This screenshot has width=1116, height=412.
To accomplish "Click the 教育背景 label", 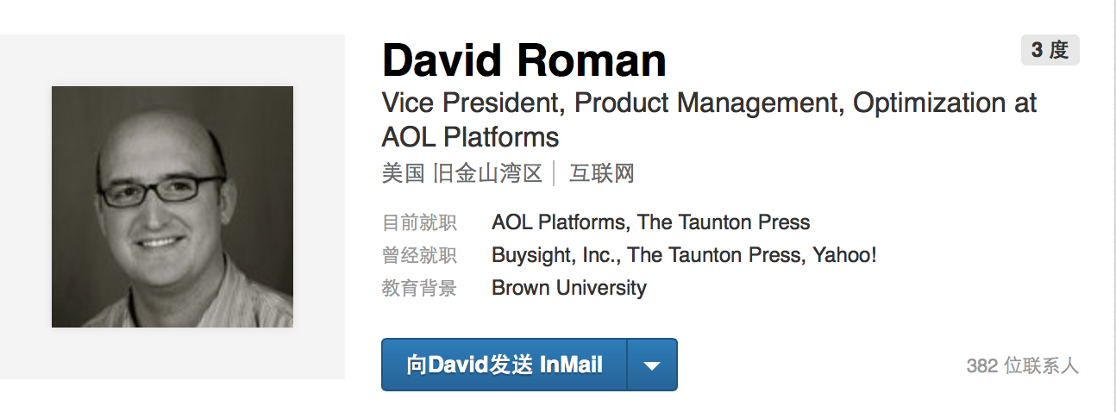I will pyautogui.click(x=419, y=288).
